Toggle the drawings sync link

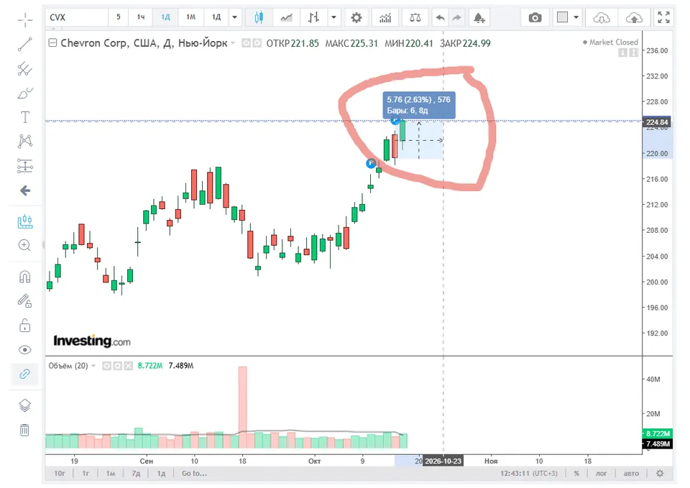[25, 374]
